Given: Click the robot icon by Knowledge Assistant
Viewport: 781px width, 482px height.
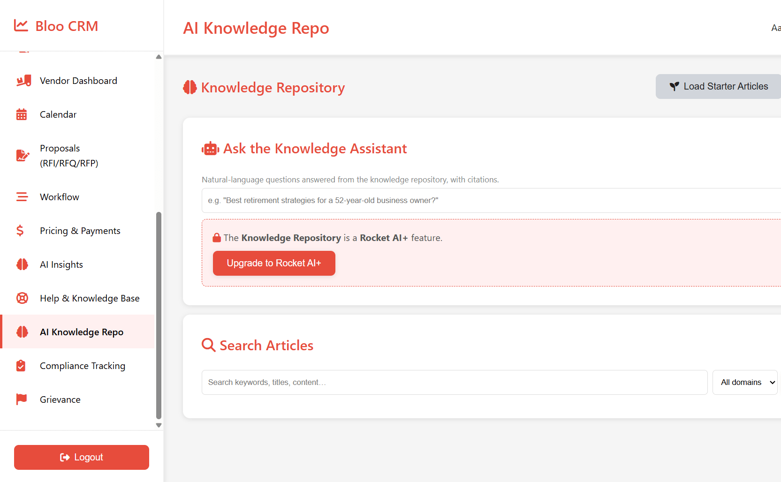Looking at the screenshot, I should (211, 149).
